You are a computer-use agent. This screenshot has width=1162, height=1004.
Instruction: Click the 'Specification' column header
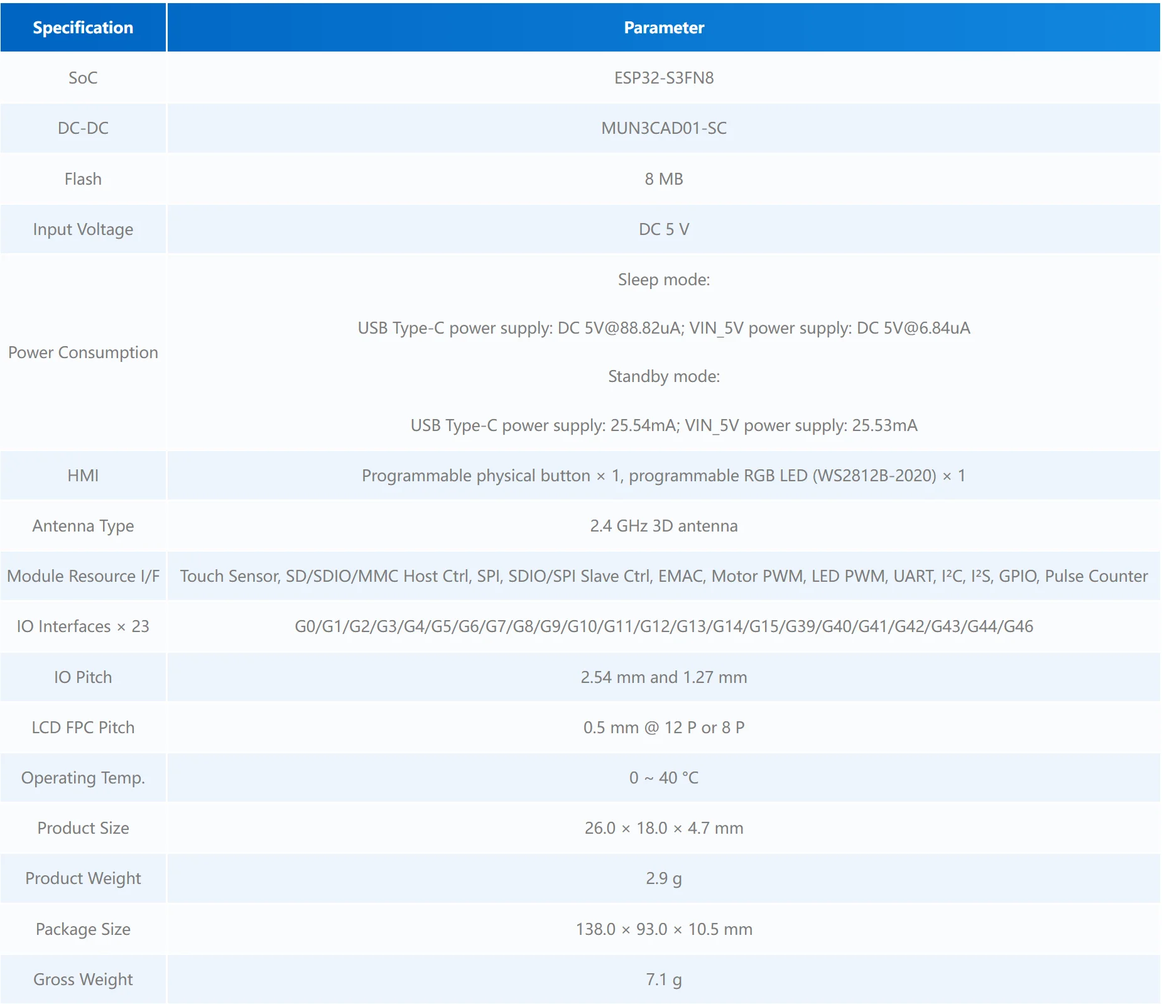(83, 28)
